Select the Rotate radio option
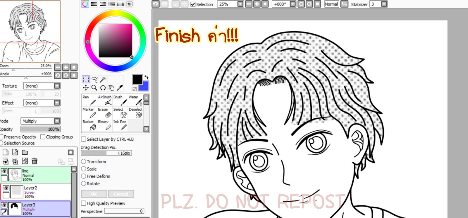The image size is (468, 218). click(x=84, y=183)
